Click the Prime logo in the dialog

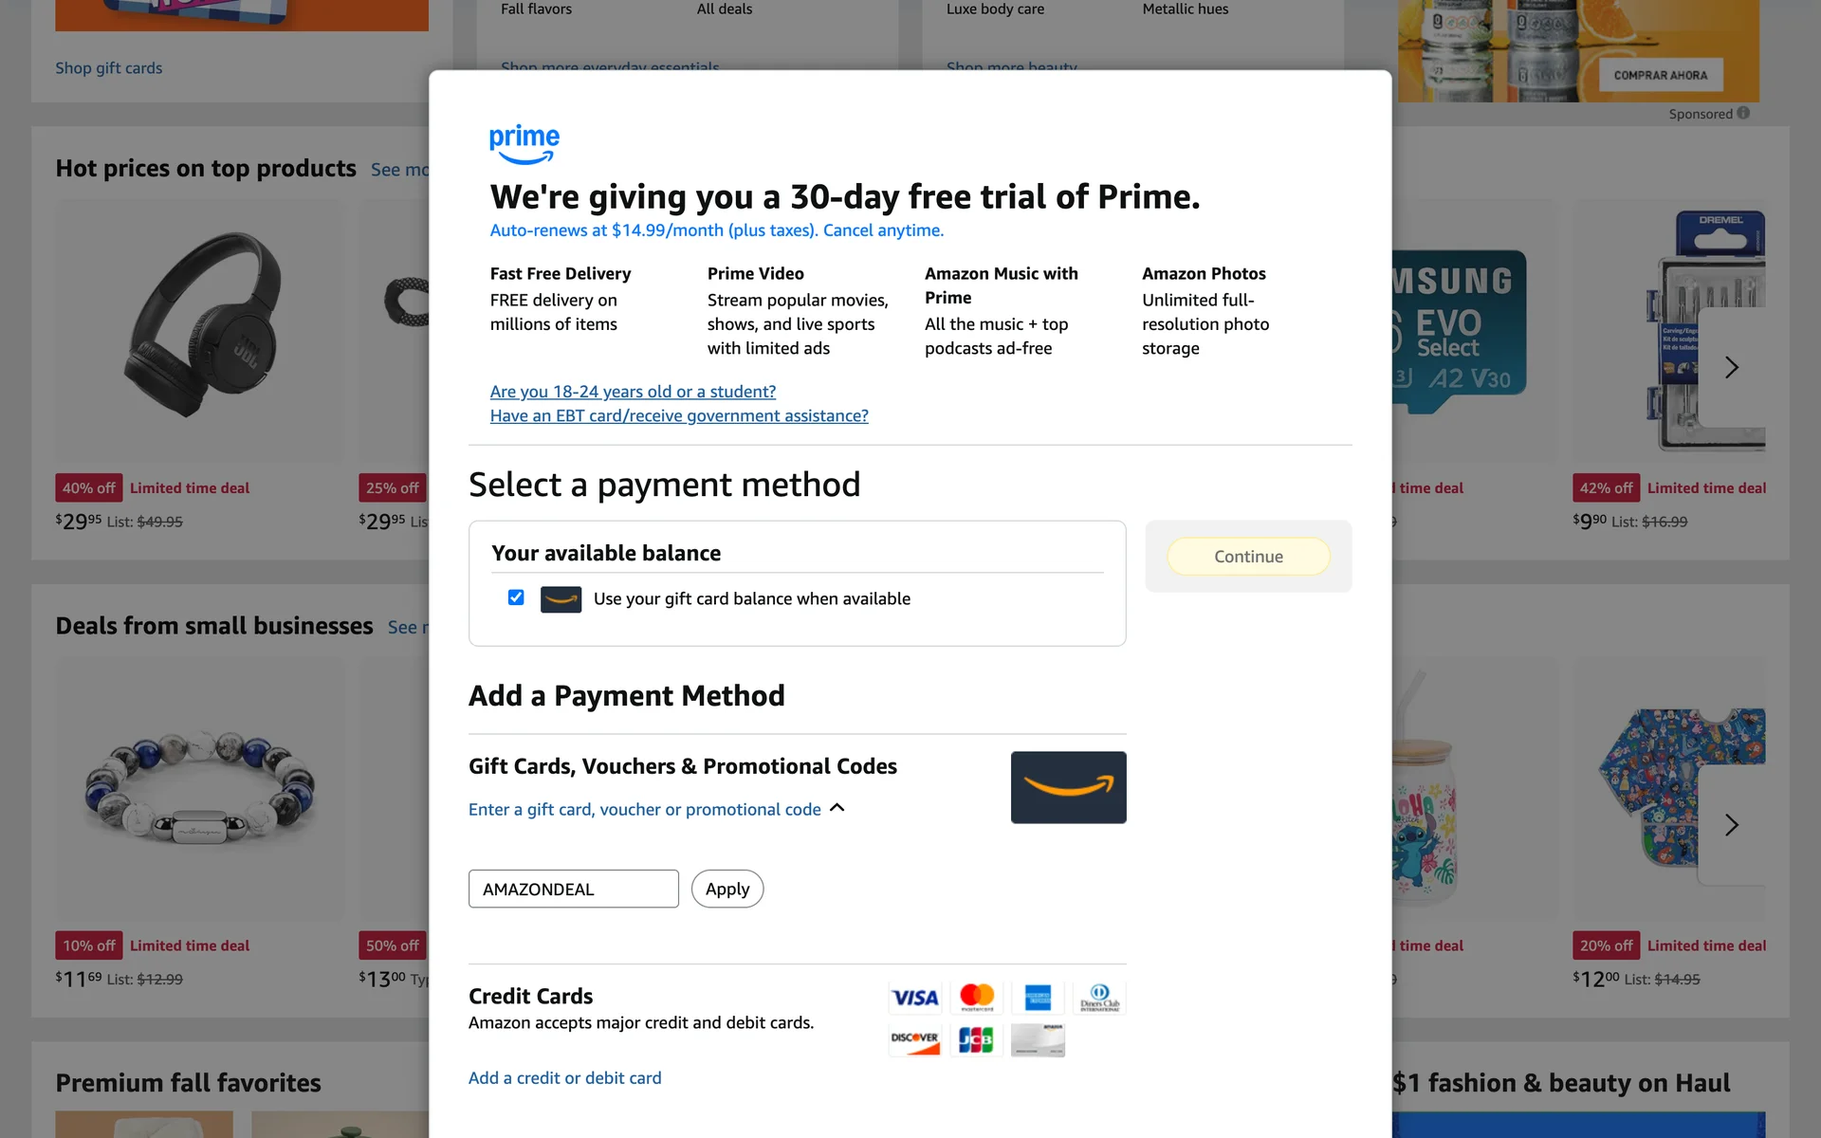click(x=524, y=144)
